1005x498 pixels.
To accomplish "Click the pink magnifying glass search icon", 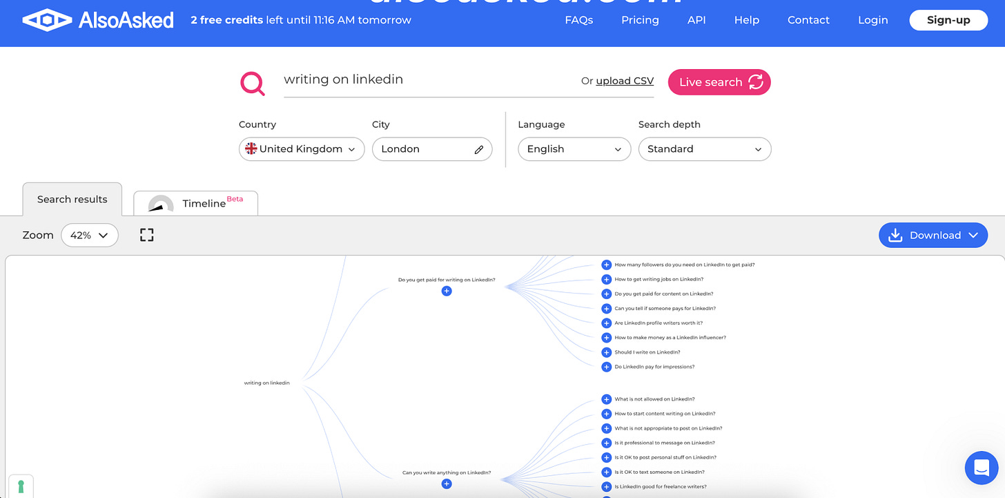I will tap(253, 83).
